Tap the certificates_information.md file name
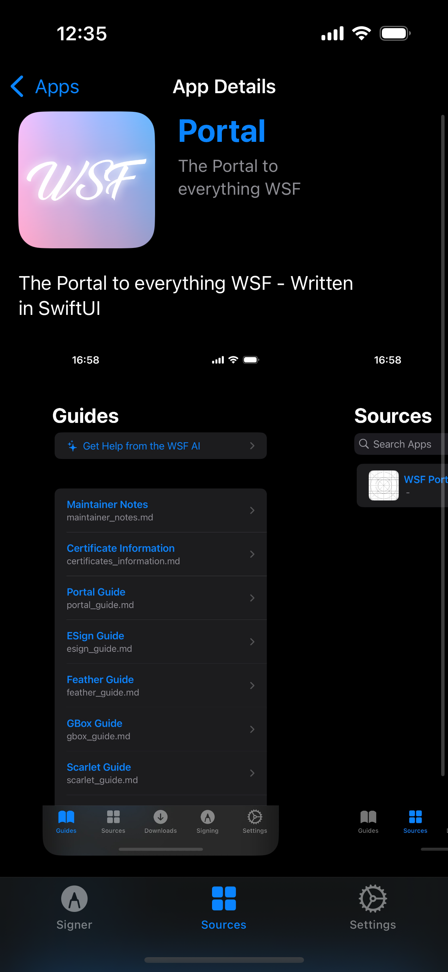Viewport: 448px width, 972px height. 123,561
